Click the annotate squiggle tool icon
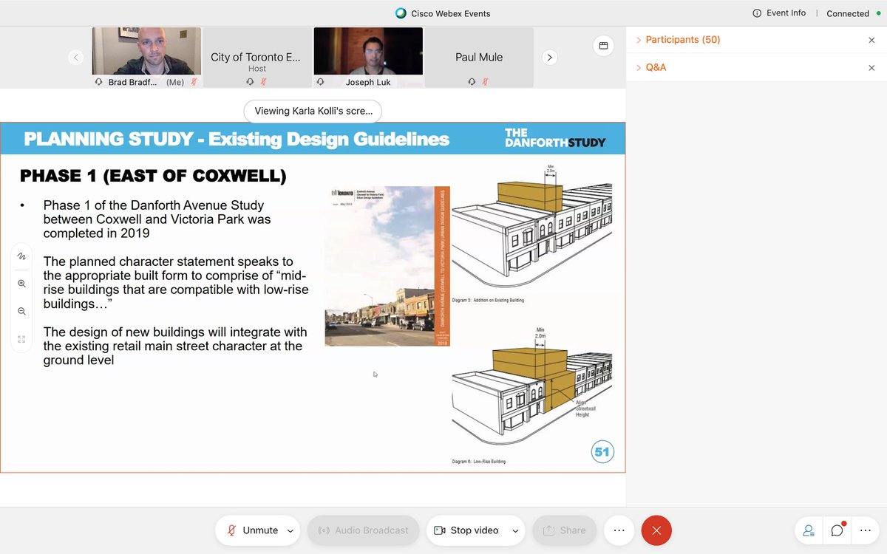Image resolution: width=887 pixels, height=554 pixels. (21, 256)
